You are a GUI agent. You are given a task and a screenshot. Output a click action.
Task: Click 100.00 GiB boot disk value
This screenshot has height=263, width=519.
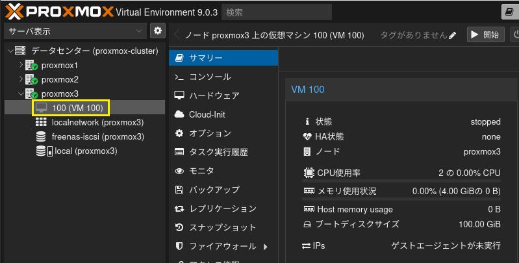pyautogui.click(x=479, y=224)
